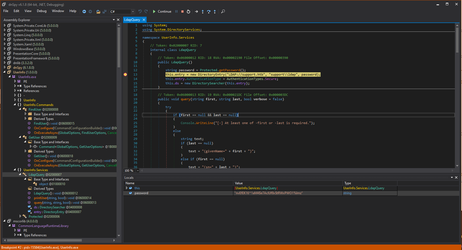Expand System.Private.CoreLib assembly node
The width and height of the screenshot is (462, 250).
[5, 25]
